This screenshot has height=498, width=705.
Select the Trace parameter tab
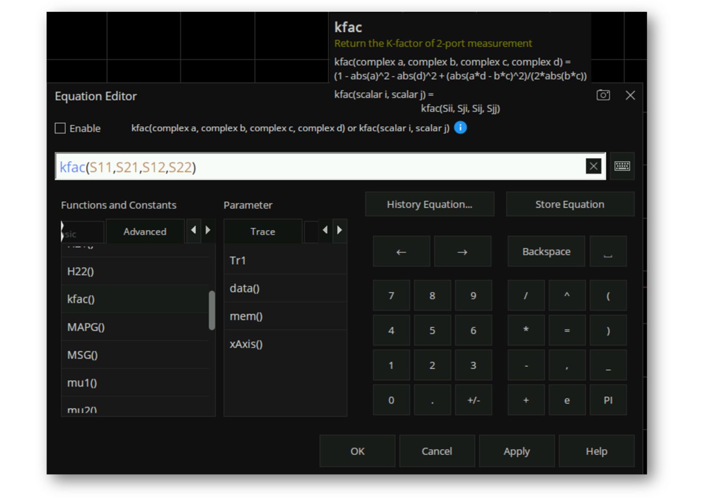[263, 232]
